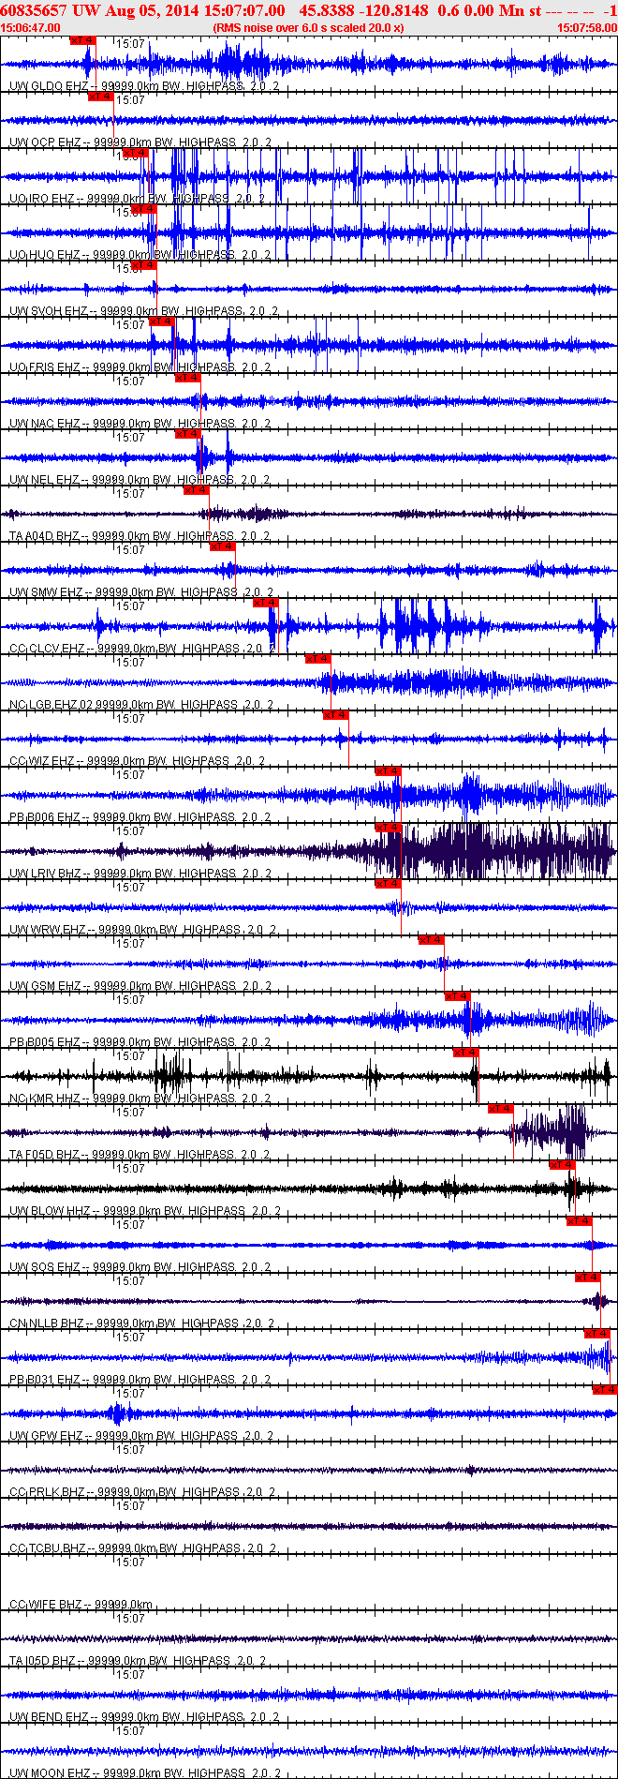Click the red pick marker on WRW trace
Screen dimensions: 618x1779
(x=389, y=884)
